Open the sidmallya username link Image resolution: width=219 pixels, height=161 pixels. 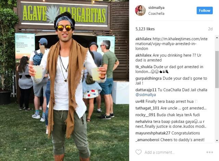point(156,8)
